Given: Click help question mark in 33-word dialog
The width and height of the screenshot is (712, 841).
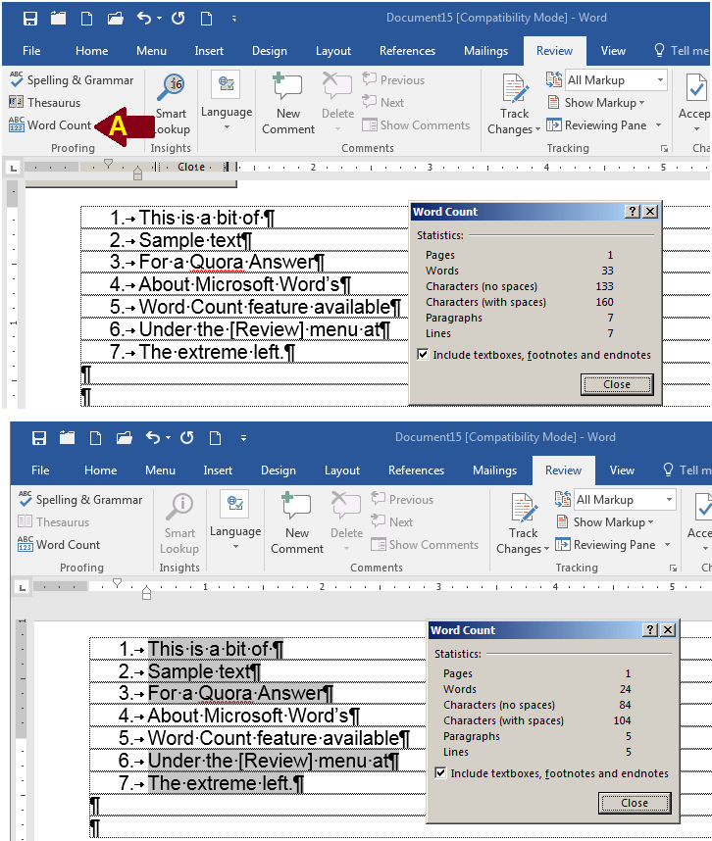Looking at the screenshot, I should click(633, 212).
